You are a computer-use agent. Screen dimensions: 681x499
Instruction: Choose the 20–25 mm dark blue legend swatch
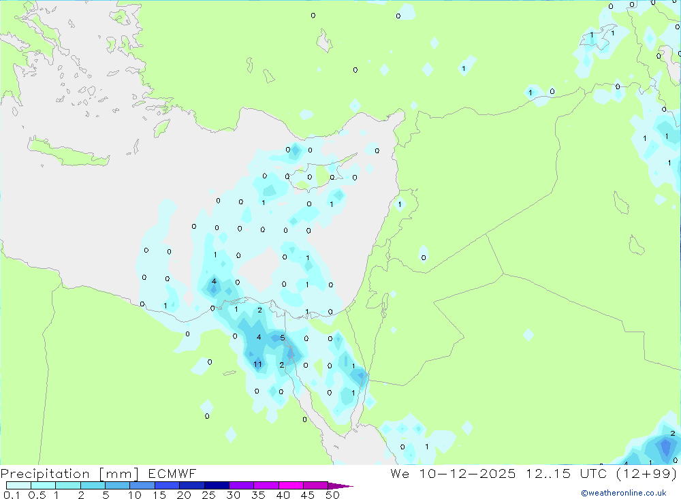(x=191, y=485)
